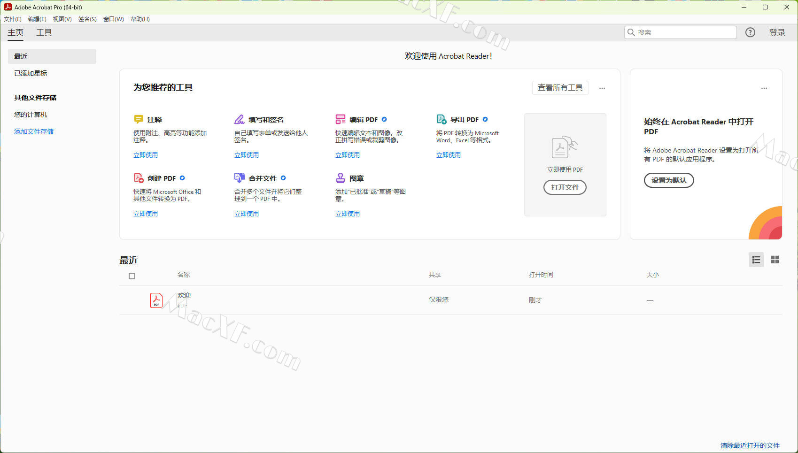Open the 编辑(E) menu

37,19
